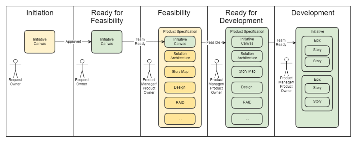Select the Request Owner stick figure in Ready for Feasibility
The width and height of the screenshot is (358, 142).
coord(82,68)
